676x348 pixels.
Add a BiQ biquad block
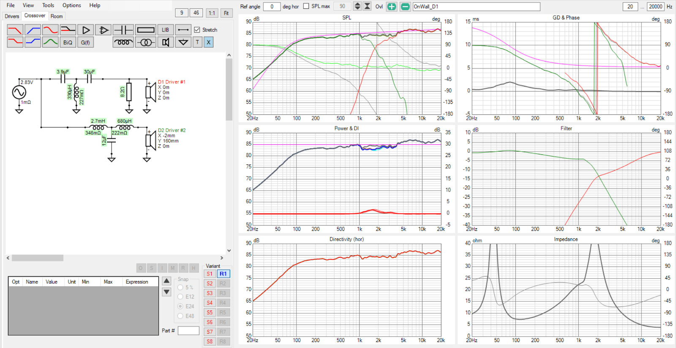68,42
